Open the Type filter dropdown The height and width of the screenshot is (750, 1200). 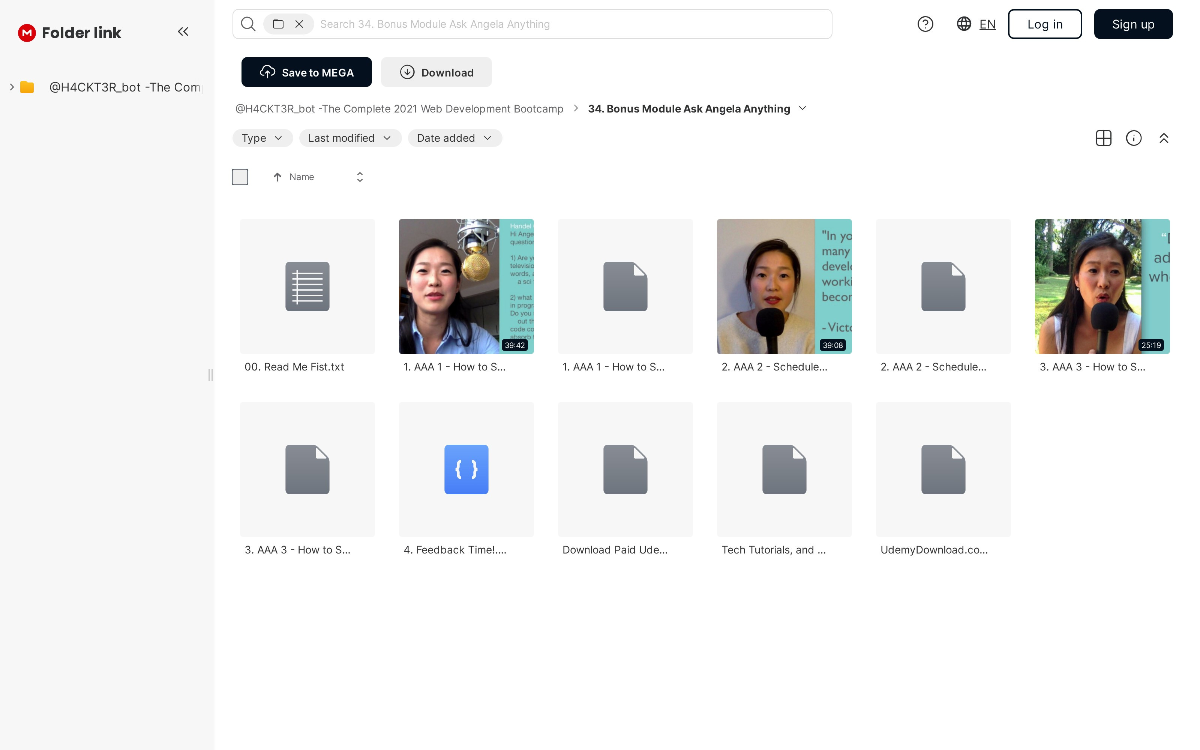pyautogui.click(x=262, y=138)
